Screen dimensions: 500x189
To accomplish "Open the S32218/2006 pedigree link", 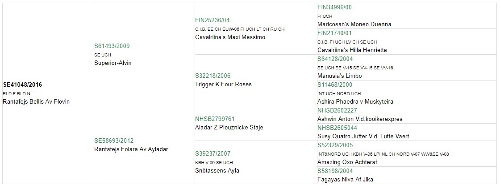I will coord(212,76).
